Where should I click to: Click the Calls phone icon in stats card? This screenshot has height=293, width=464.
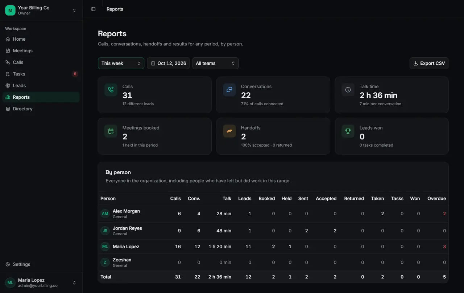click(111, 90)
